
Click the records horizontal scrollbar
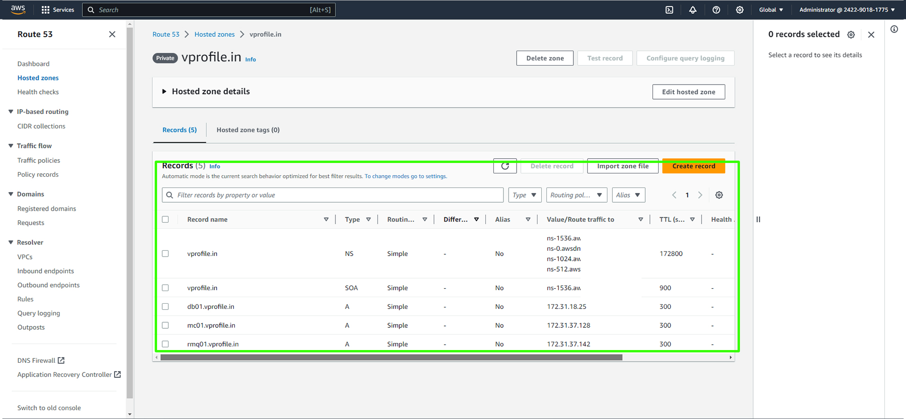point(391,358)
